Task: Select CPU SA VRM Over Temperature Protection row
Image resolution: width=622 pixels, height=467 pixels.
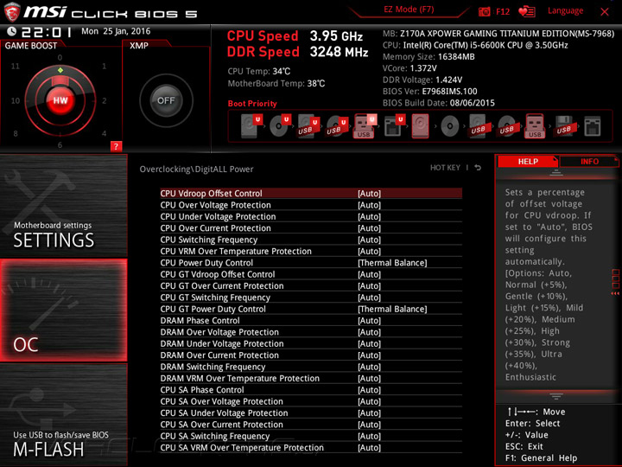Action: tap(311, 448)
